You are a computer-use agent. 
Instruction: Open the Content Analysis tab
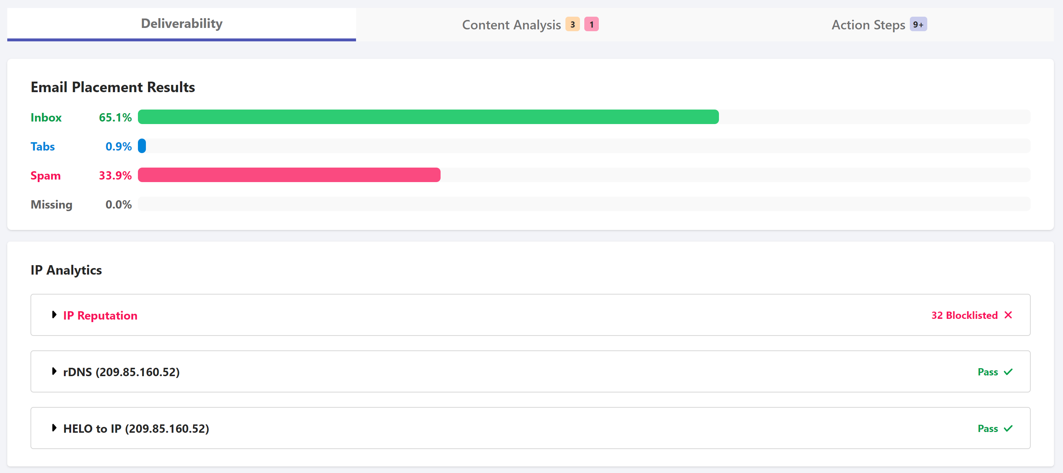(x=511, y=25)
